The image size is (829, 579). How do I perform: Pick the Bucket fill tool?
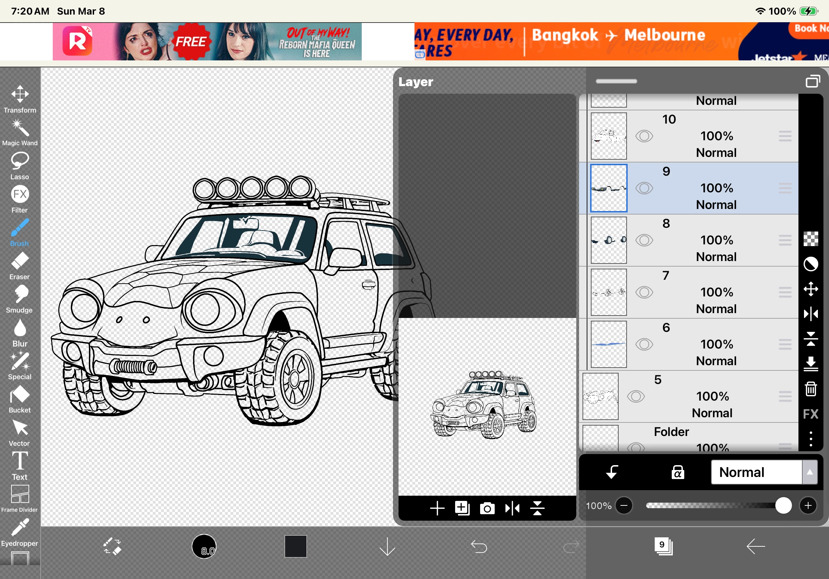point(19,398)
